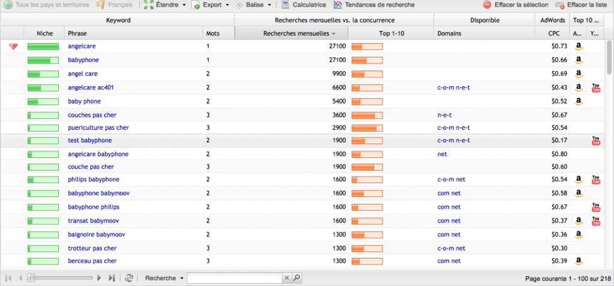Screen dimensions: 614x286
Task: Open the trotteur pas cher keyword
Action: 92,248
